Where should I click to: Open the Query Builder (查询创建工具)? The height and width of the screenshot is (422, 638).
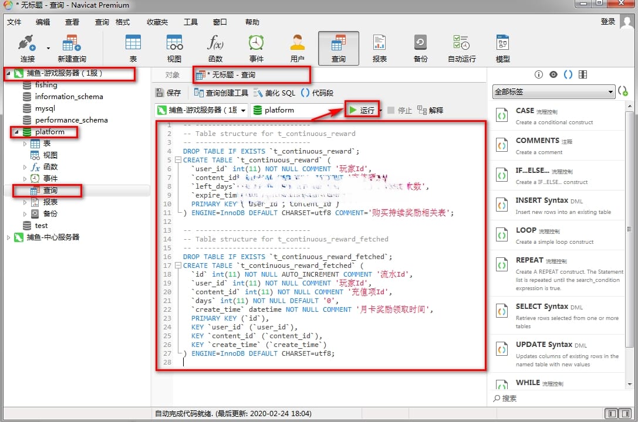(221, 93)
